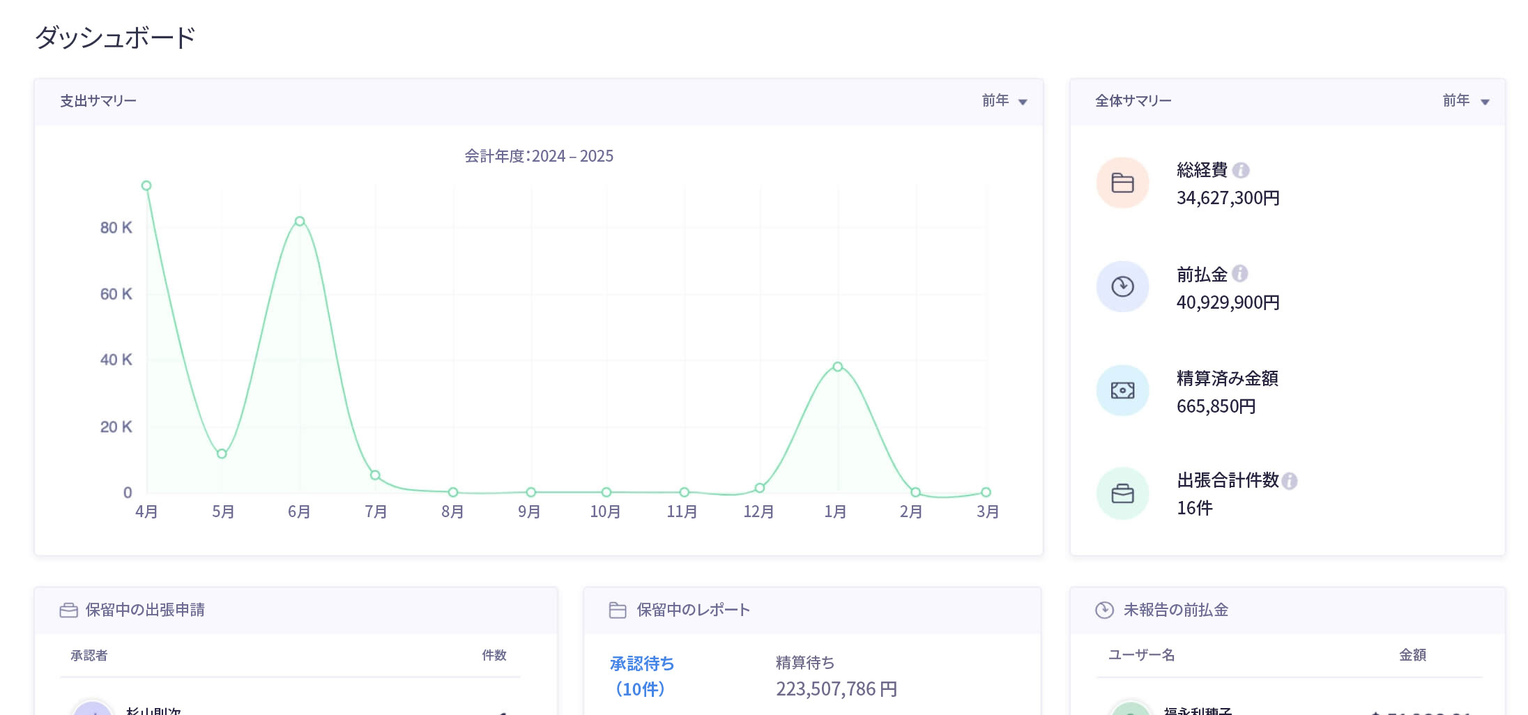Click the 出張合計件数 briefcase icon
This screenshot has height=715, width=1528.
click(x=1122, y=493)
